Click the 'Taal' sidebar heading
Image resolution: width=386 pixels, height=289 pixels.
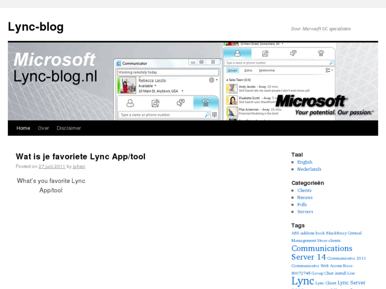pyautogui.click(x=297, y=155)
